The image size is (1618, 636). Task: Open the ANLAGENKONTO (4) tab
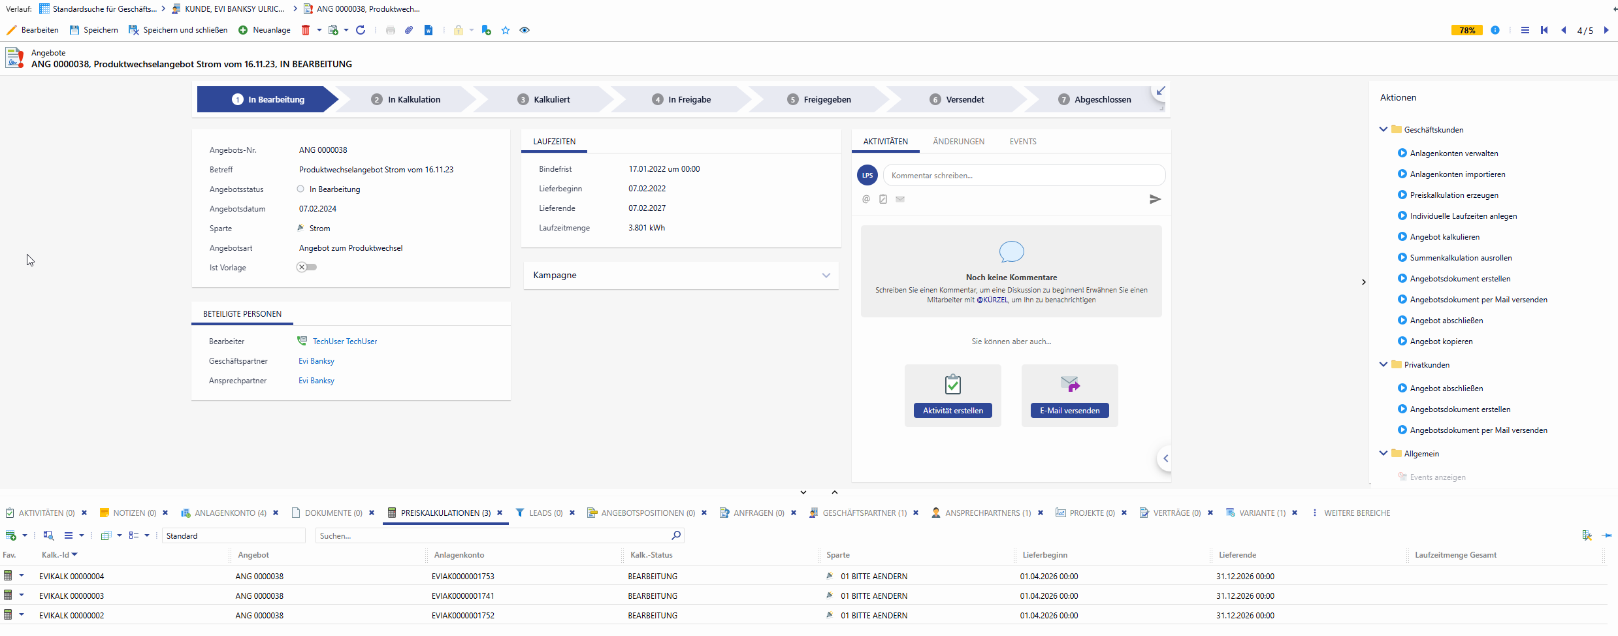230,513
